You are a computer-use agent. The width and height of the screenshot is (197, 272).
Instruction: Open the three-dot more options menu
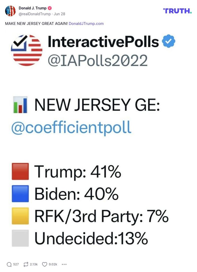[64, 264]
